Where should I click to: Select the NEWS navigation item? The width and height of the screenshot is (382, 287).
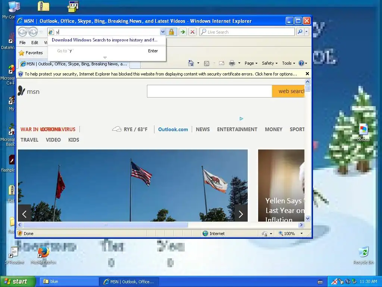203,129
